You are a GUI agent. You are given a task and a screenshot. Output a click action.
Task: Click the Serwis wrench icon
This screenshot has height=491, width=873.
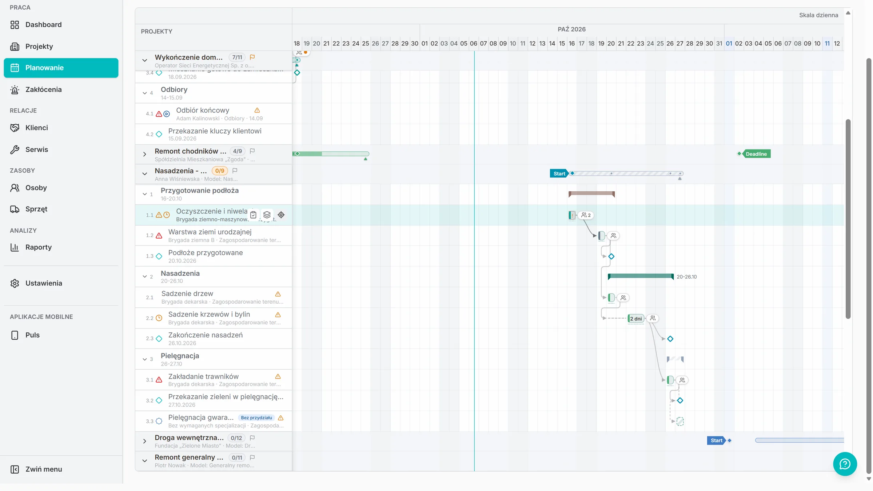click(15, 149)
